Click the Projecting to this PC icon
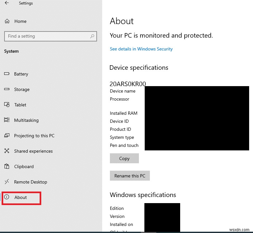The height and width of the screenshot is (233, 253). coord(7,135)
